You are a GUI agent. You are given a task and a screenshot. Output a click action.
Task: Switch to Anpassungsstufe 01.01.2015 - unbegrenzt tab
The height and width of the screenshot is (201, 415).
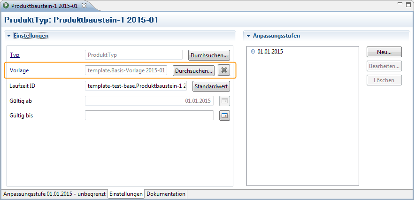click(54, 194)
